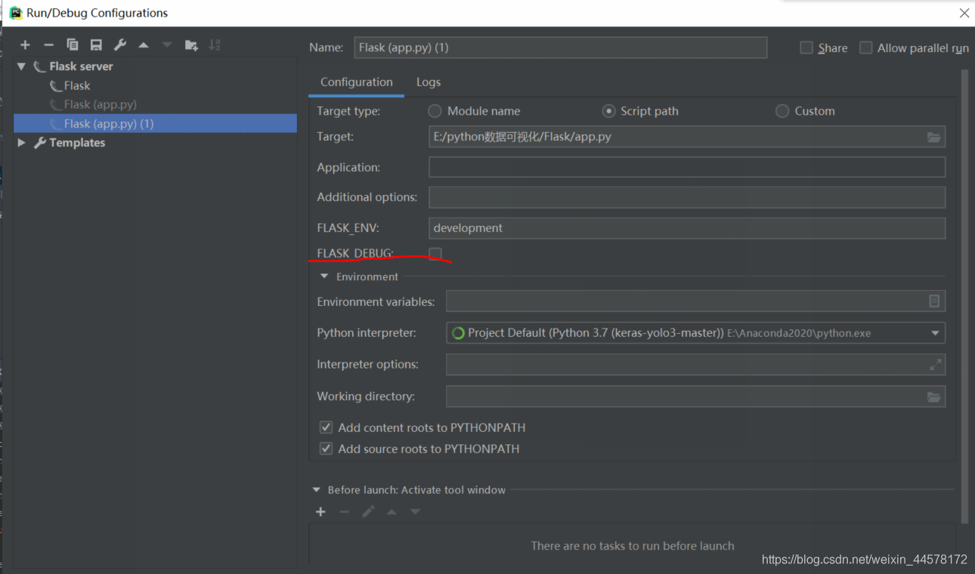Expand the Templates tree node
Viewport: 975px width, 574px height.
pyautogui.click(x=21, y=142)
